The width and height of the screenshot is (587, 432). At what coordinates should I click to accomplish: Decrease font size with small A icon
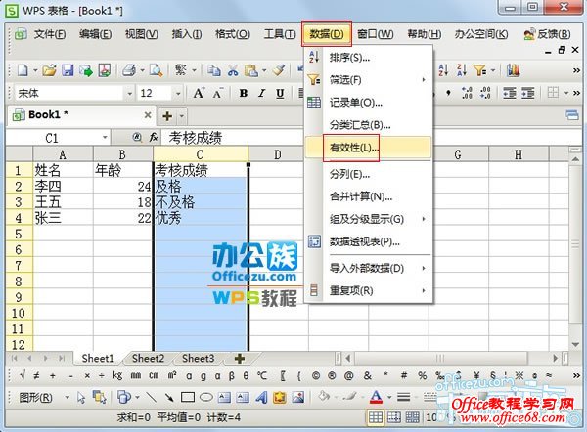[217, 93]
